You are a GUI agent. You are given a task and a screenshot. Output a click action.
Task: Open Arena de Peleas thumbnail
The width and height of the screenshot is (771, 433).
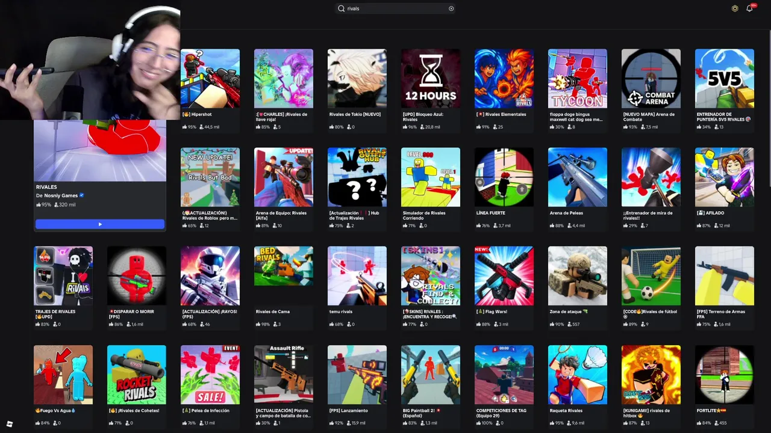pyautogui.click(x=578, y=177)
